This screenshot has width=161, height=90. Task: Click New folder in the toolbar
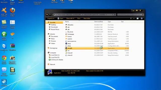pos(87,18)
